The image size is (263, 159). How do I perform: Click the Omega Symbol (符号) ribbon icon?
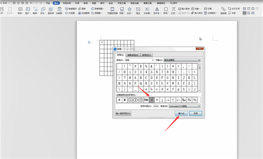(x=166, y=10)
